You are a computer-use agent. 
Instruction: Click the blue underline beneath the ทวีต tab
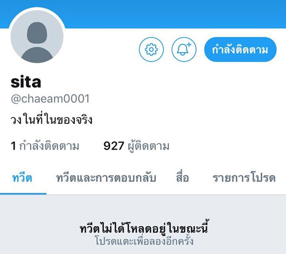23,194
